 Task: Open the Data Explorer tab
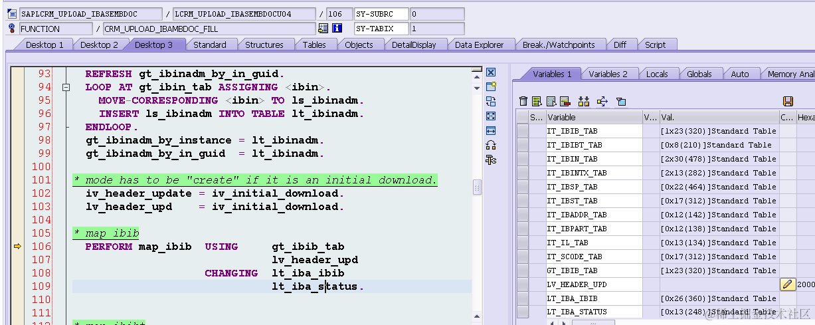coord(480,45)
